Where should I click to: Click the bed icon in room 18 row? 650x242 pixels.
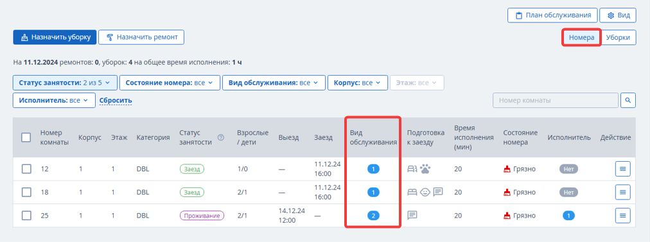[412, 193]
